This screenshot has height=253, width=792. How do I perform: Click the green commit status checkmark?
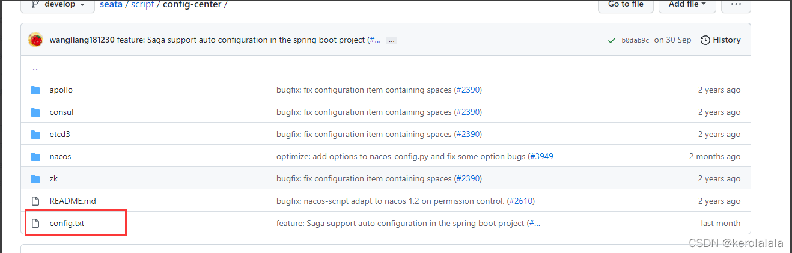611,40
